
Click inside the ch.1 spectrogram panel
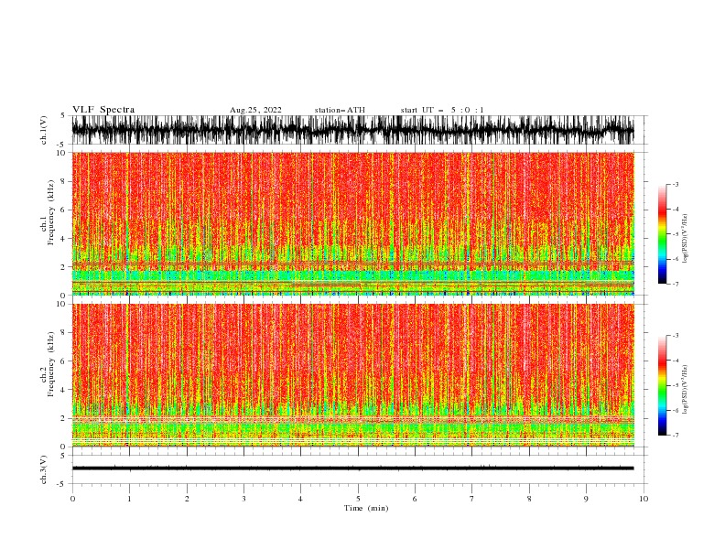pyautogui.click(x=352, y=223)
